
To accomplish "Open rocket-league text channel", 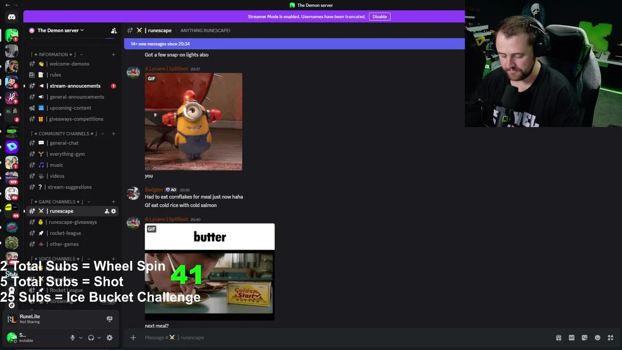I will point(71,233).
